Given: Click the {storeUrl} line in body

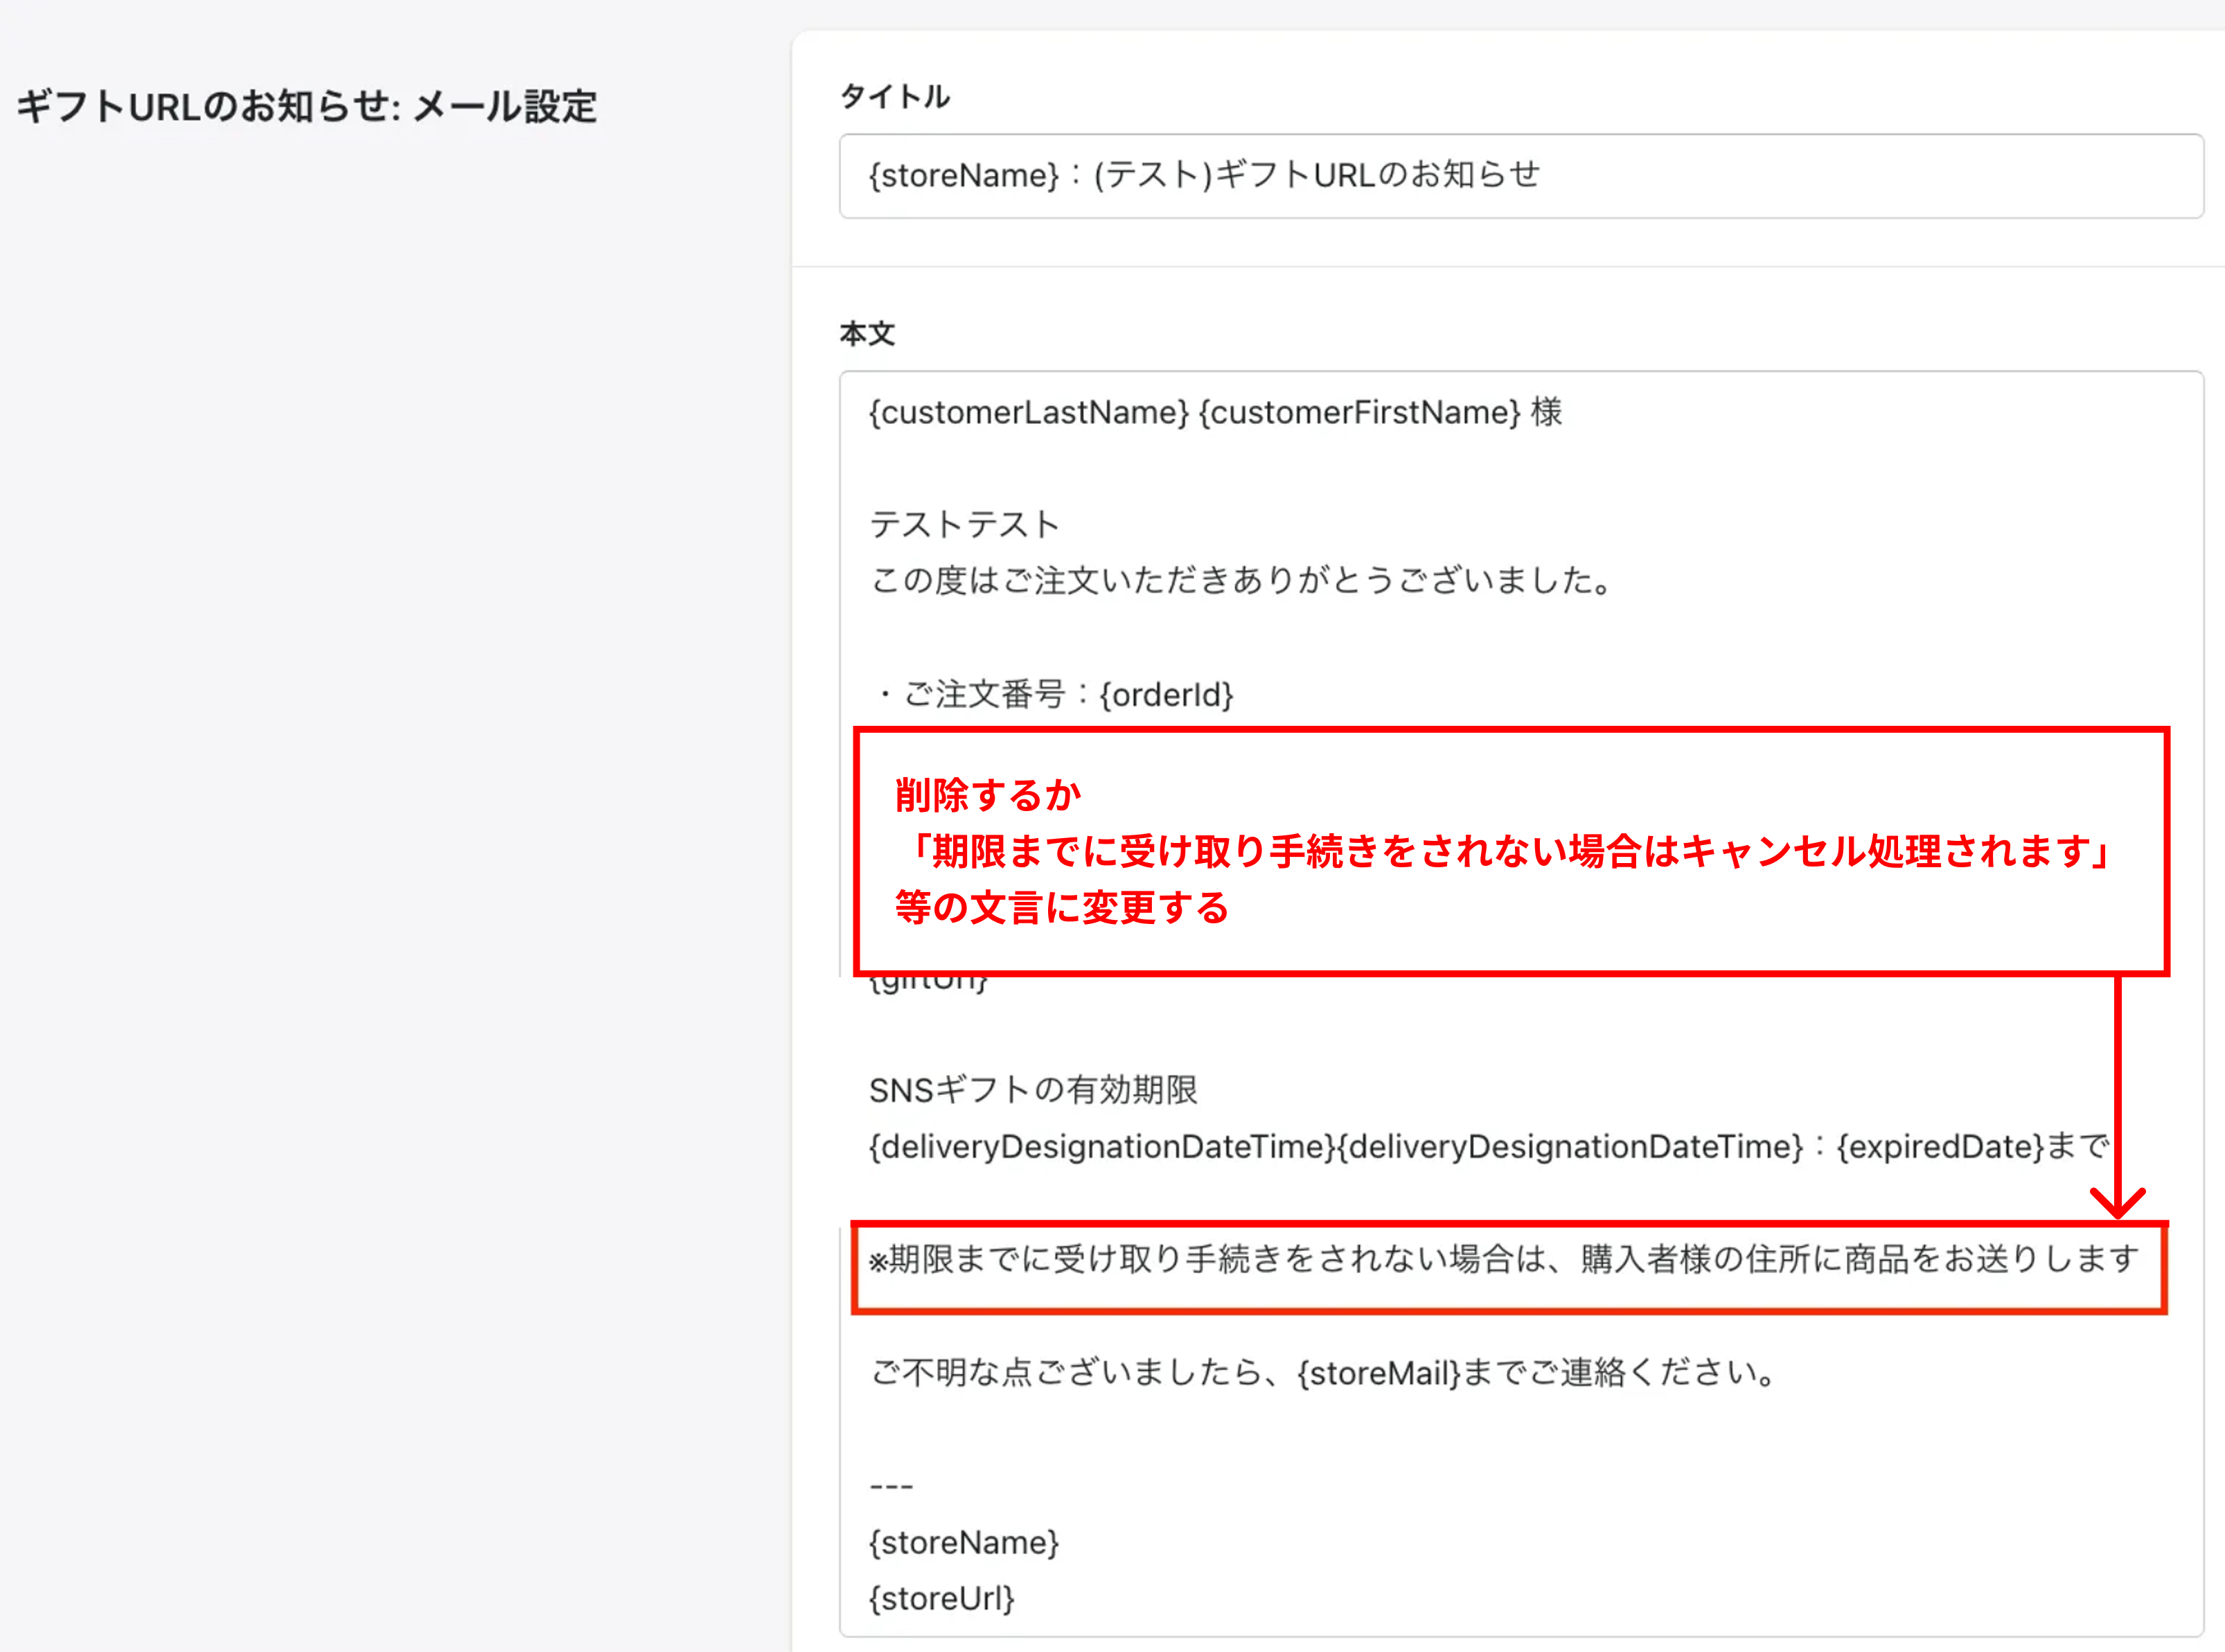Looking at the screenshot, I should click(x=941, y=1598).
